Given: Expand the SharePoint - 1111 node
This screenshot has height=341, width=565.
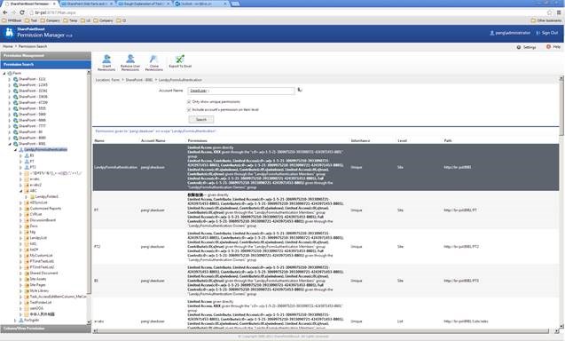Looking at the screenshot, I should 10,79.
